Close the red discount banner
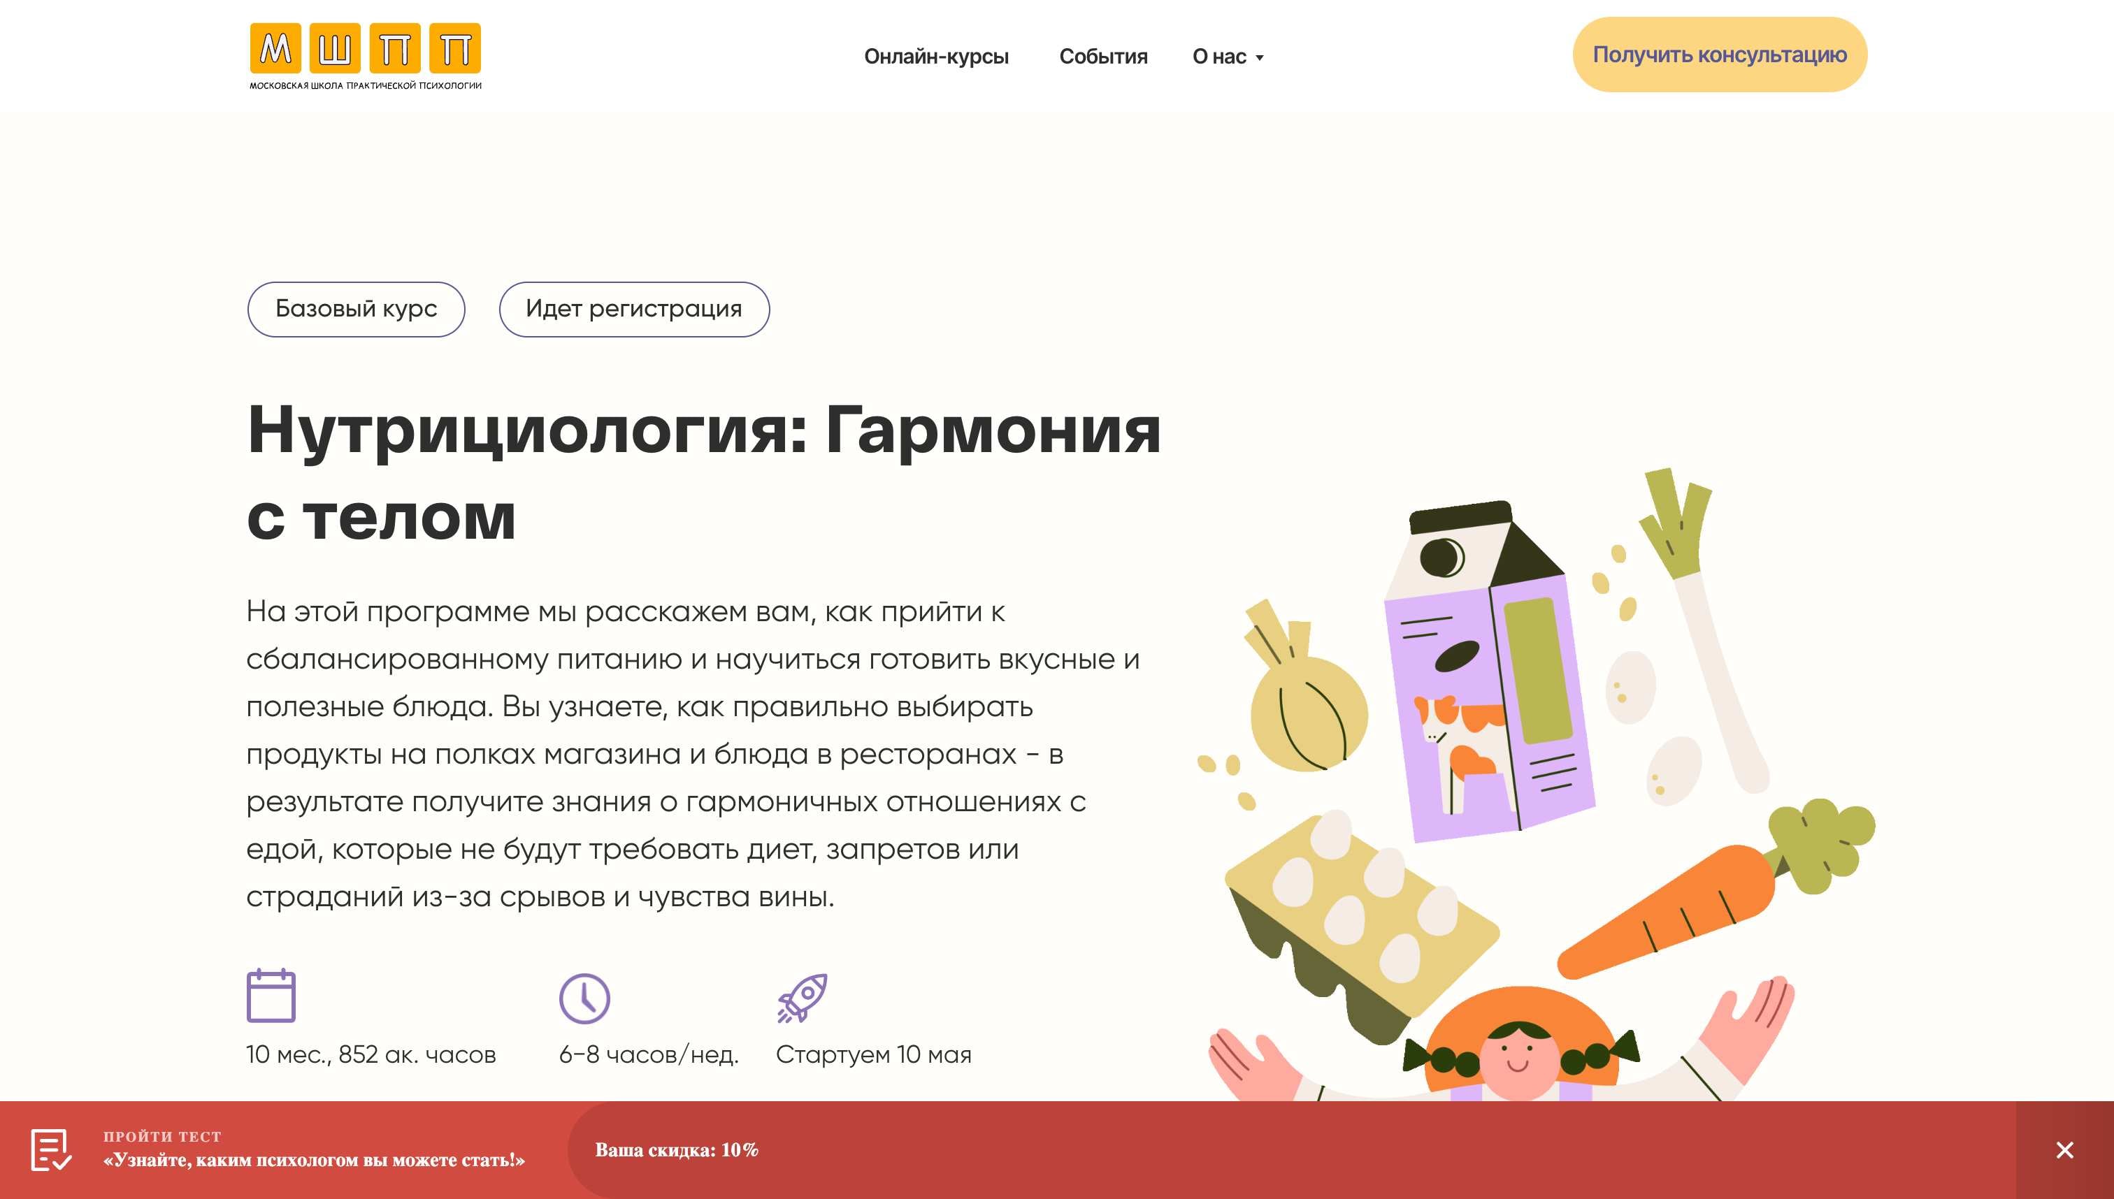 tap(2064, 1149)
